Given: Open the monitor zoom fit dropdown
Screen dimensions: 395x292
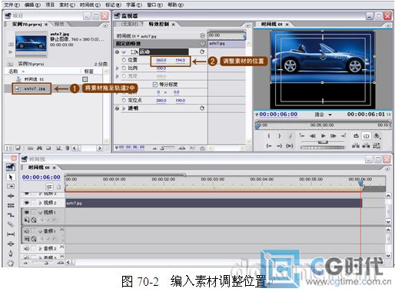Looking at the screenshot, I should [324, 114].
